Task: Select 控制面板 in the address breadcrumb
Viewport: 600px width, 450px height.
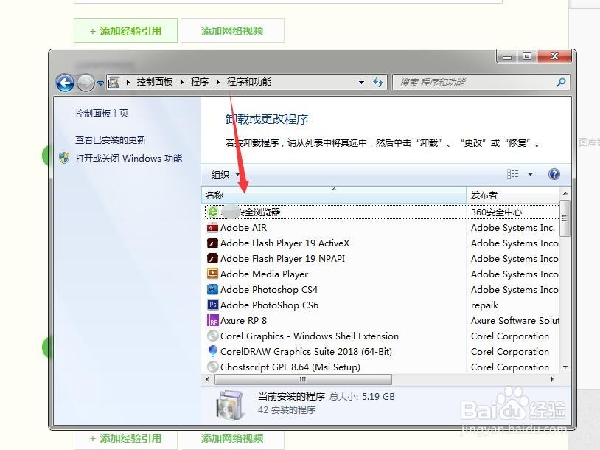Action: (155, 82)
